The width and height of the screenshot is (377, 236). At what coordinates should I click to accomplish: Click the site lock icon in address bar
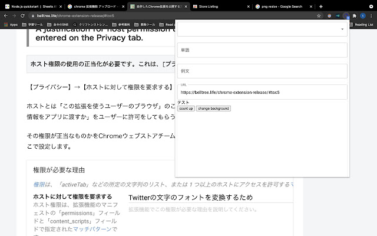point(33,16)
